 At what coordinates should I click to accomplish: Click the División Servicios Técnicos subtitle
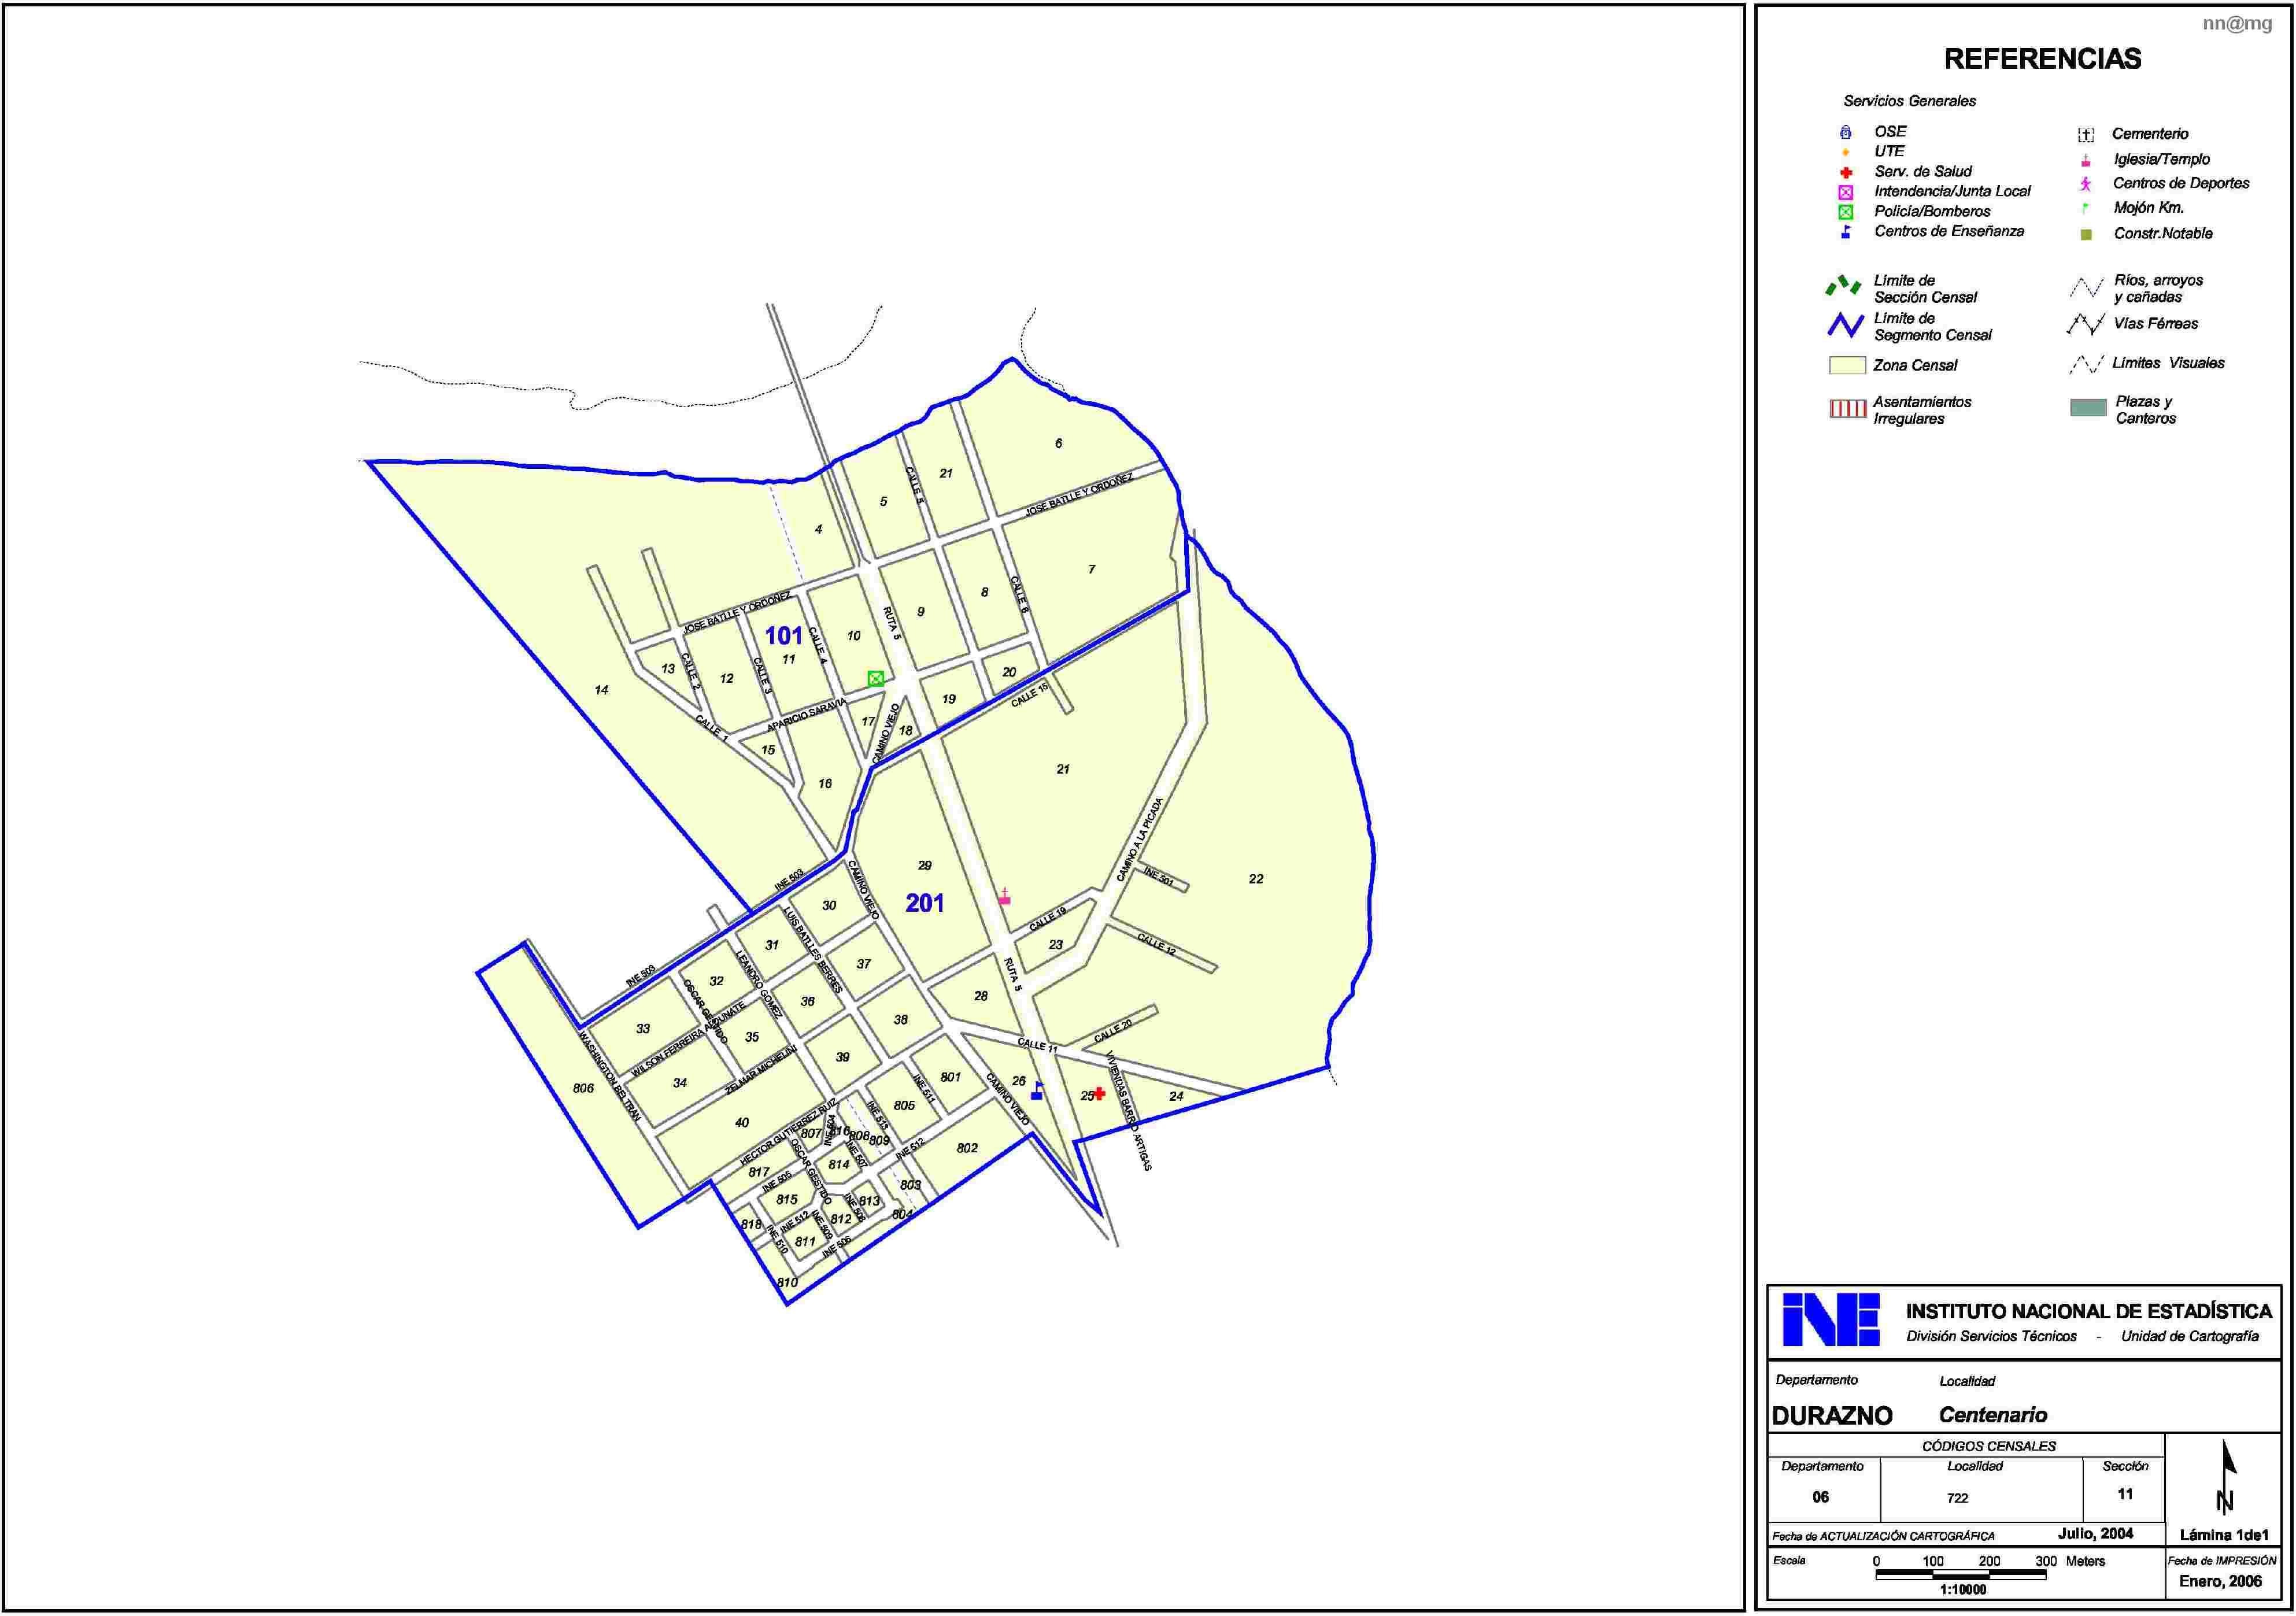(1991, 1337)
